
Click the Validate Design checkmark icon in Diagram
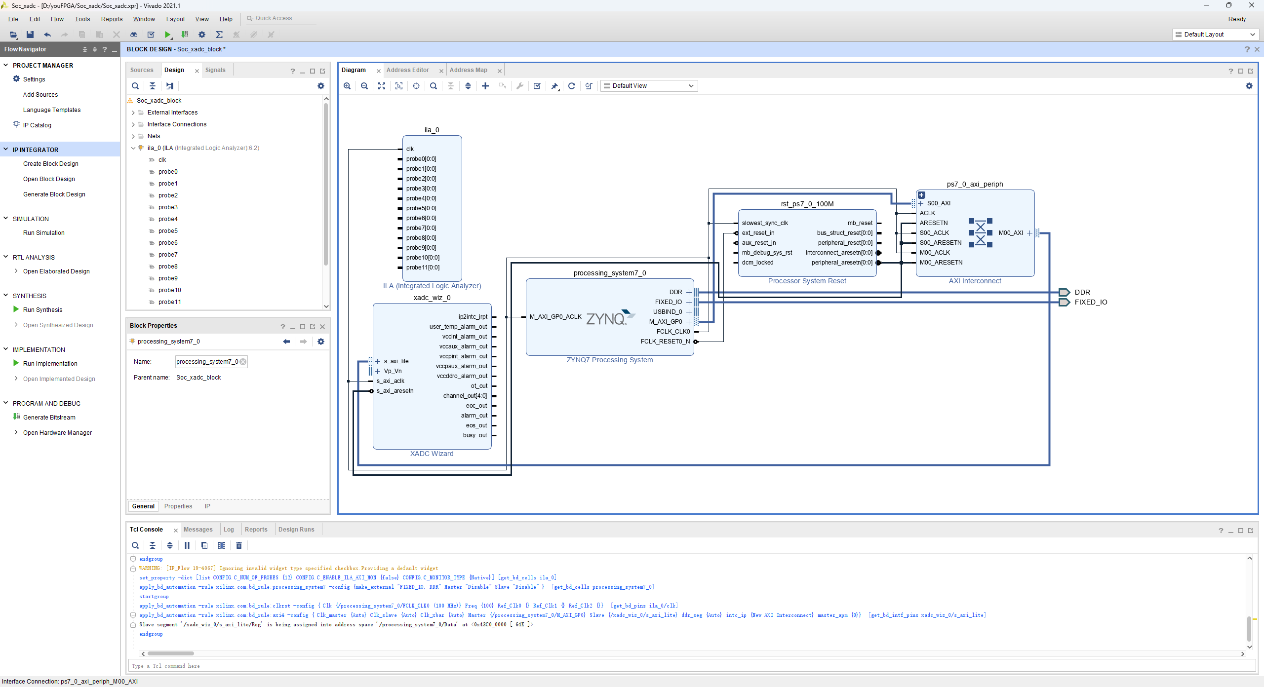pos(537,86)
